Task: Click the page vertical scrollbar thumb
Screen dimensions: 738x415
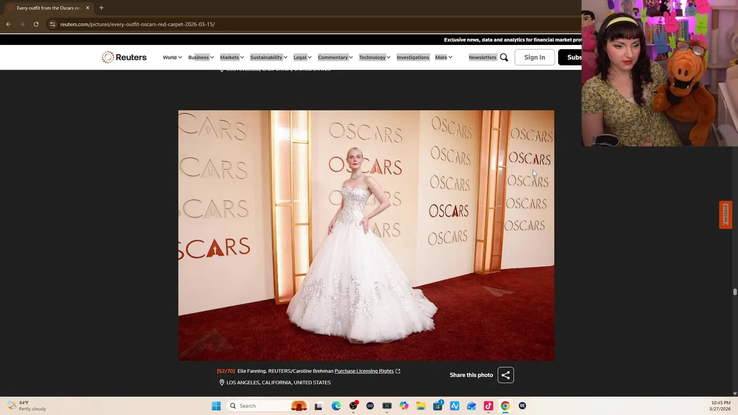Action: click(735, 292)
